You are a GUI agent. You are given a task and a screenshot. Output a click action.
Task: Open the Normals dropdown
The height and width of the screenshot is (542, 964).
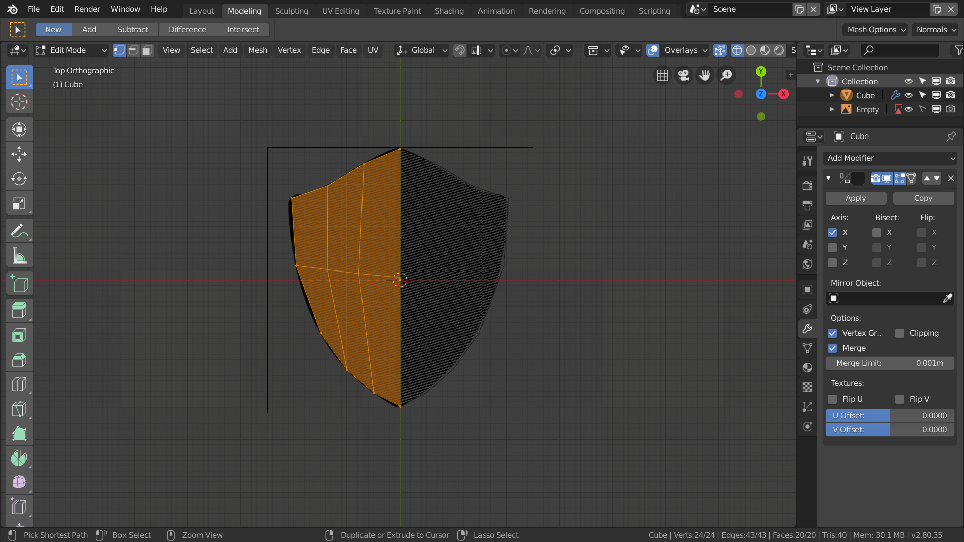click(936, 30)
